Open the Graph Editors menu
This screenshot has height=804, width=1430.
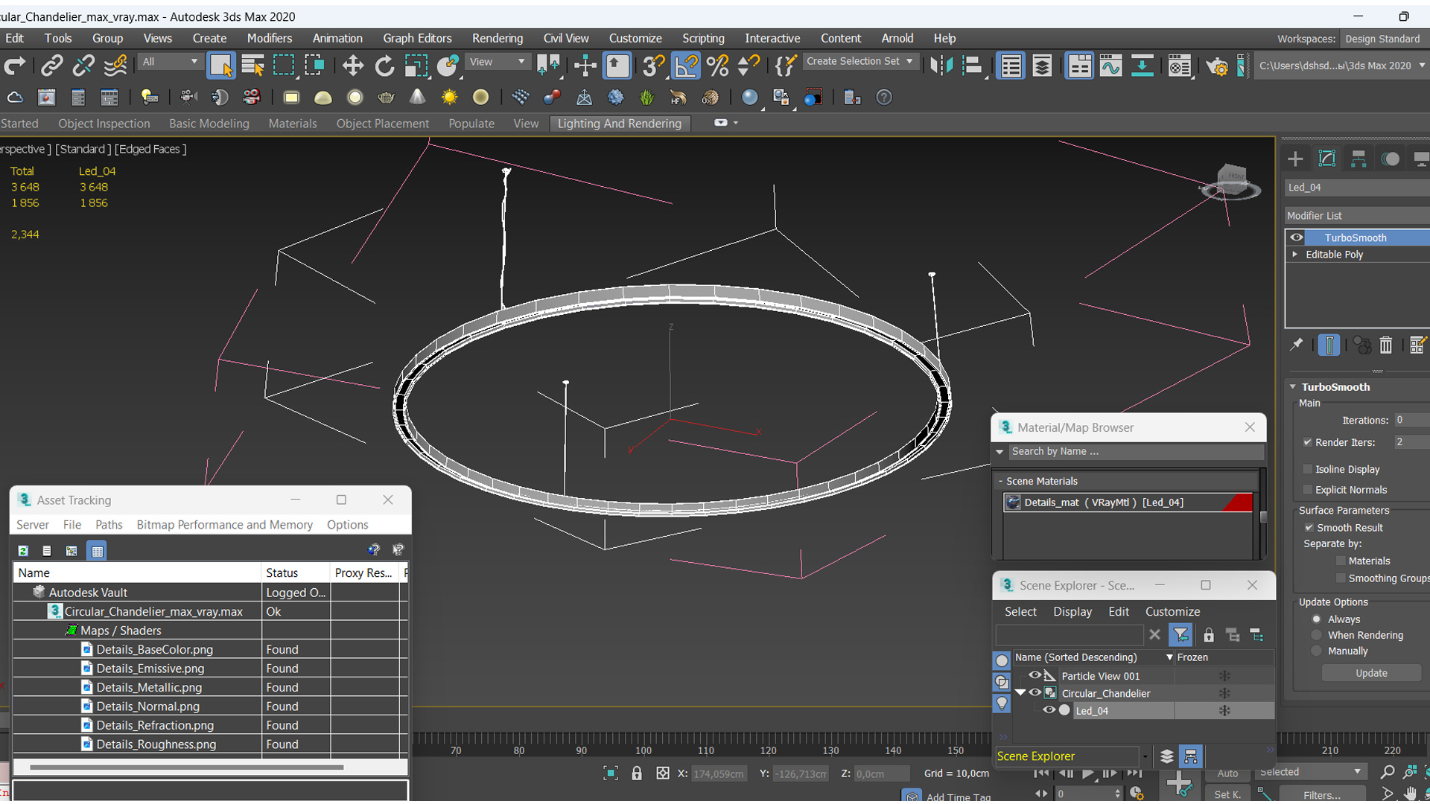[x=417, y=38]
